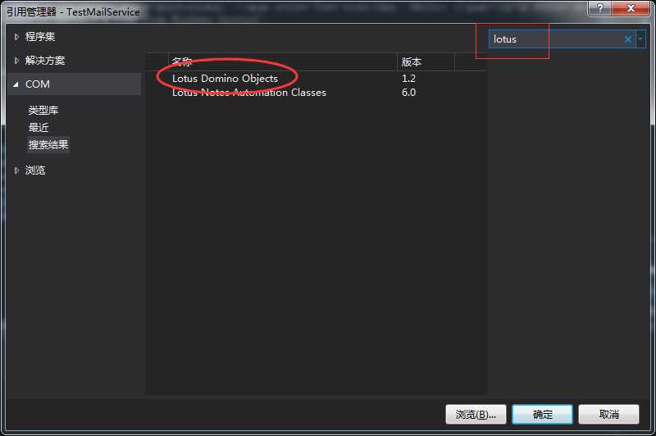Expand the 解决方案 section arrow
Screen dimensions: 656x436
pyautogui.click(x=16, y=61)
